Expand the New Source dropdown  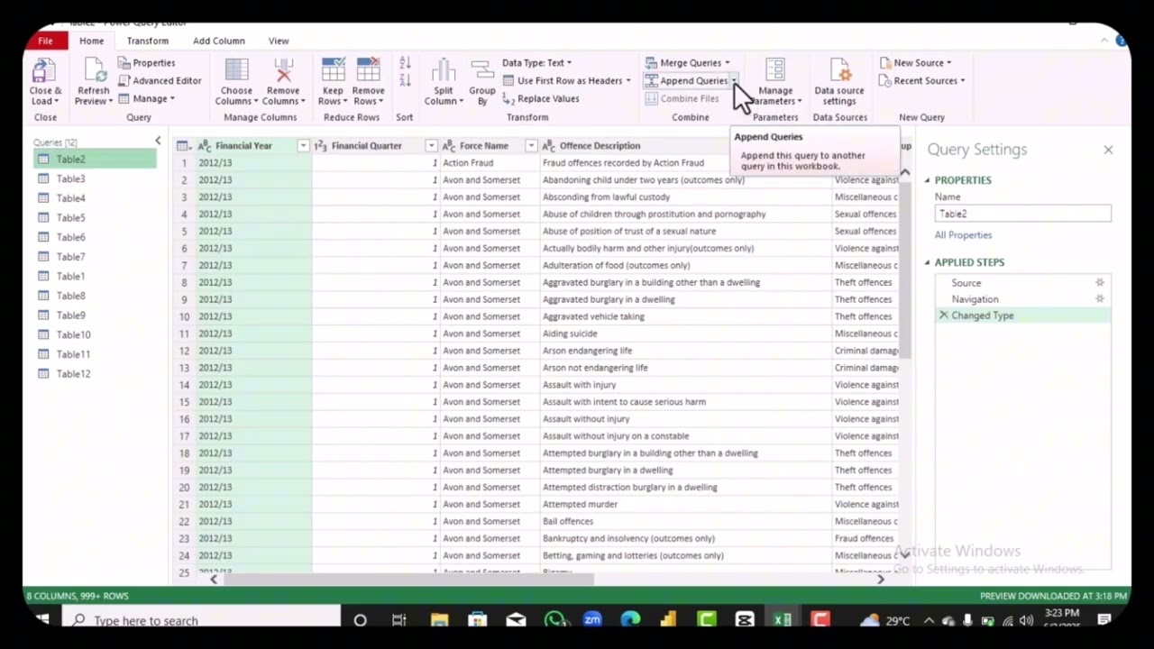point(948,63)
